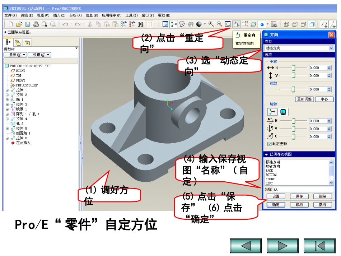341x256 pixels.
Task: Open the 显示 dropdown in model tree
Action: 15,55
